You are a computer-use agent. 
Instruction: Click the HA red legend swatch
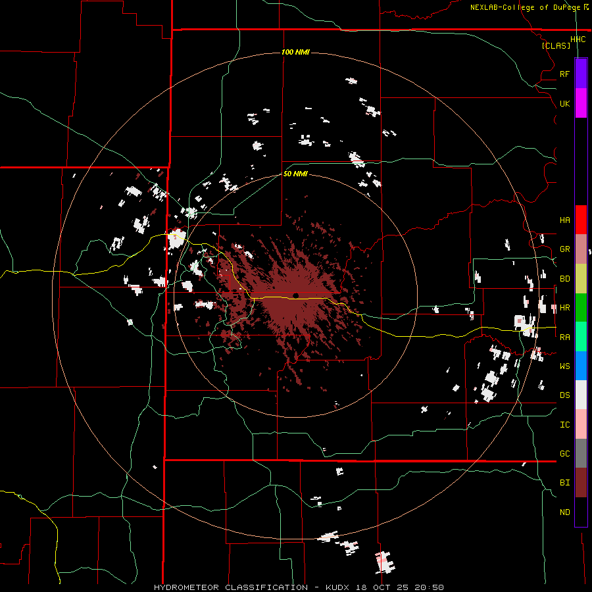[x=581, y=220]
